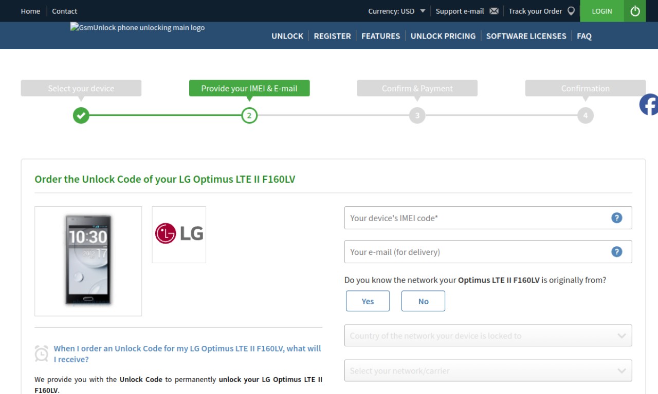This screenshot has width=658, height=394.
Task: Select No for known network
Action: [423, 301]
